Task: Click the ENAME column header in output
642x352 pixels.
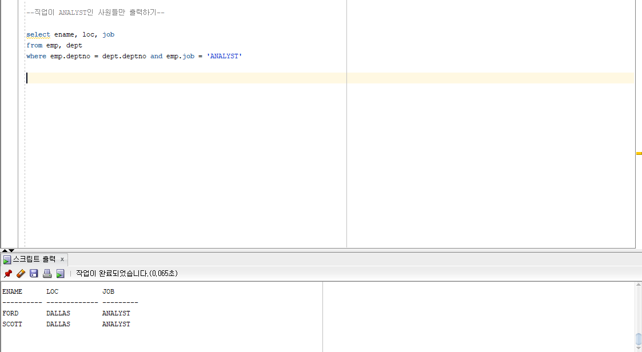Action: pos(12,291)
